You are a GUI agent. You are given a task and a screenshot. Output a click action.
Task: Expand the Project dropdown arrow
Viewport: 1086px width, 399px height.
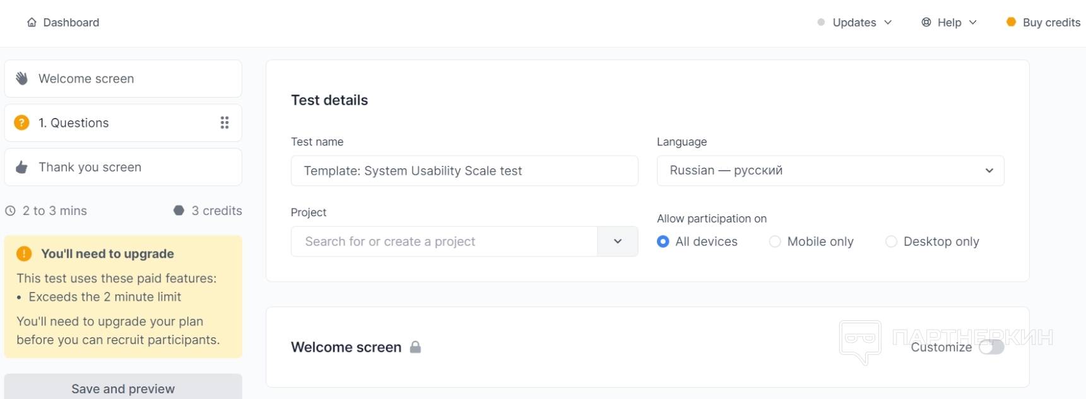[618, 241]
